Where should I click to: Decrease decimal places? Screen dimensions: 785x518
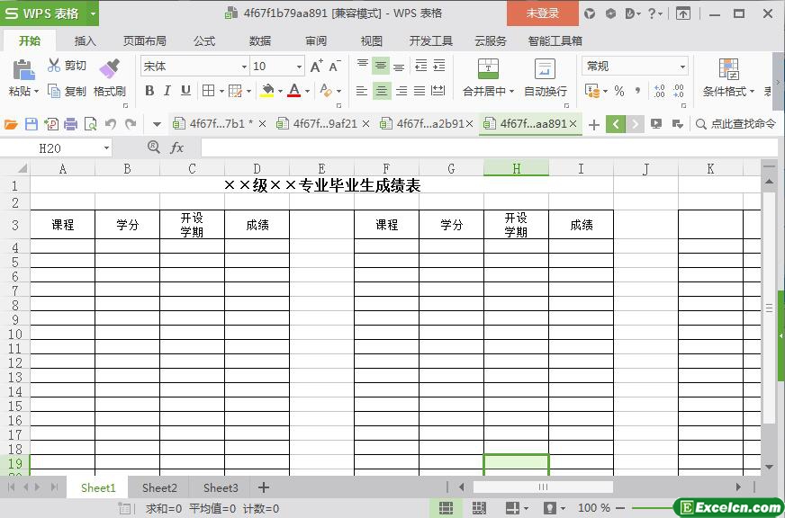(679, 91)
